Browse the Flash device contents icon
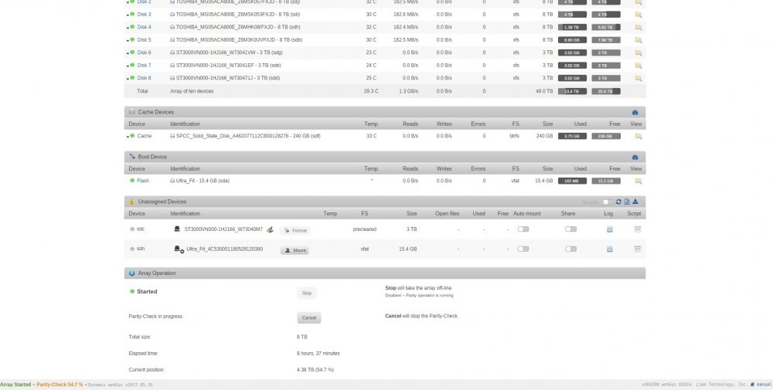The width and height of the screenshot is (773, 390). coord(638,181)
